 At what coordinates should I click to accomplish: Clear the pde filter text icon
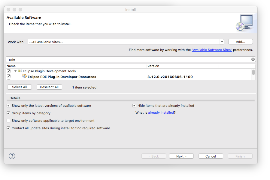coord(253,59)
